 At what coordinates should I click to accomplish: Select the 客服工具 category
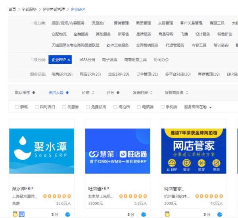pos(217,23)
